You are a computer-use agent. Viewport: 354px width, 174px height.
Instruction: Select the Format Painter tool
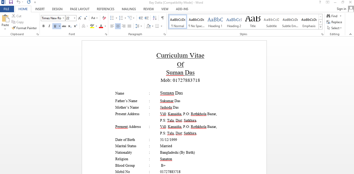(24, 28)
